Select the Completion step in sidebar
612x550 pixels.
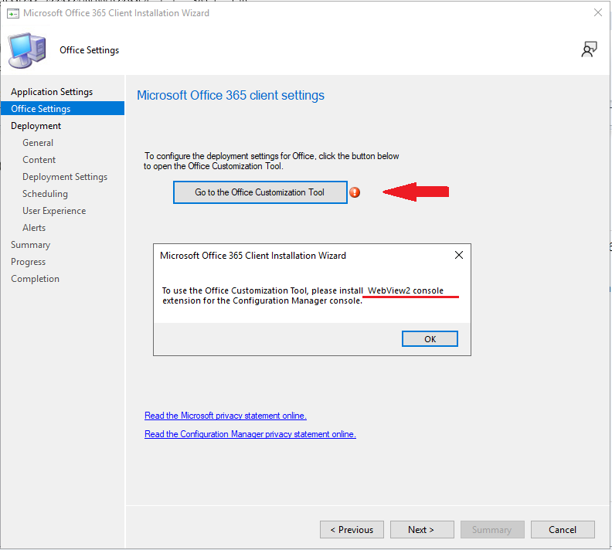point(35,279)
